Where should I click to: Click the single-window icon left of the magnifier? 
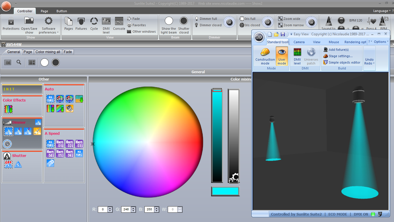[8, 62]
